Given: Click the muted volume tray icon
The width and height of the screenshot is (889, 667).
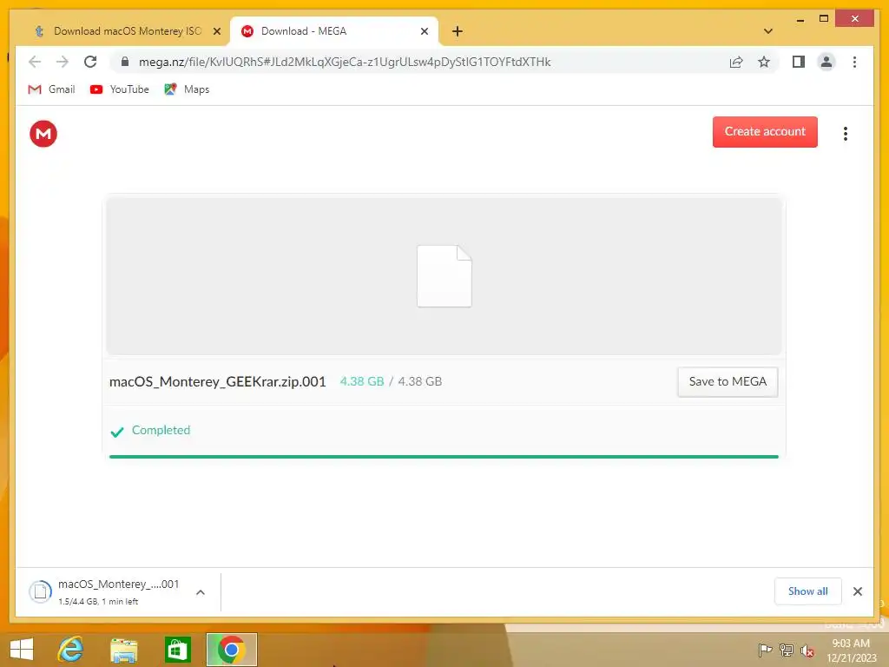Looking at the screenshot, I should [807, 650].
